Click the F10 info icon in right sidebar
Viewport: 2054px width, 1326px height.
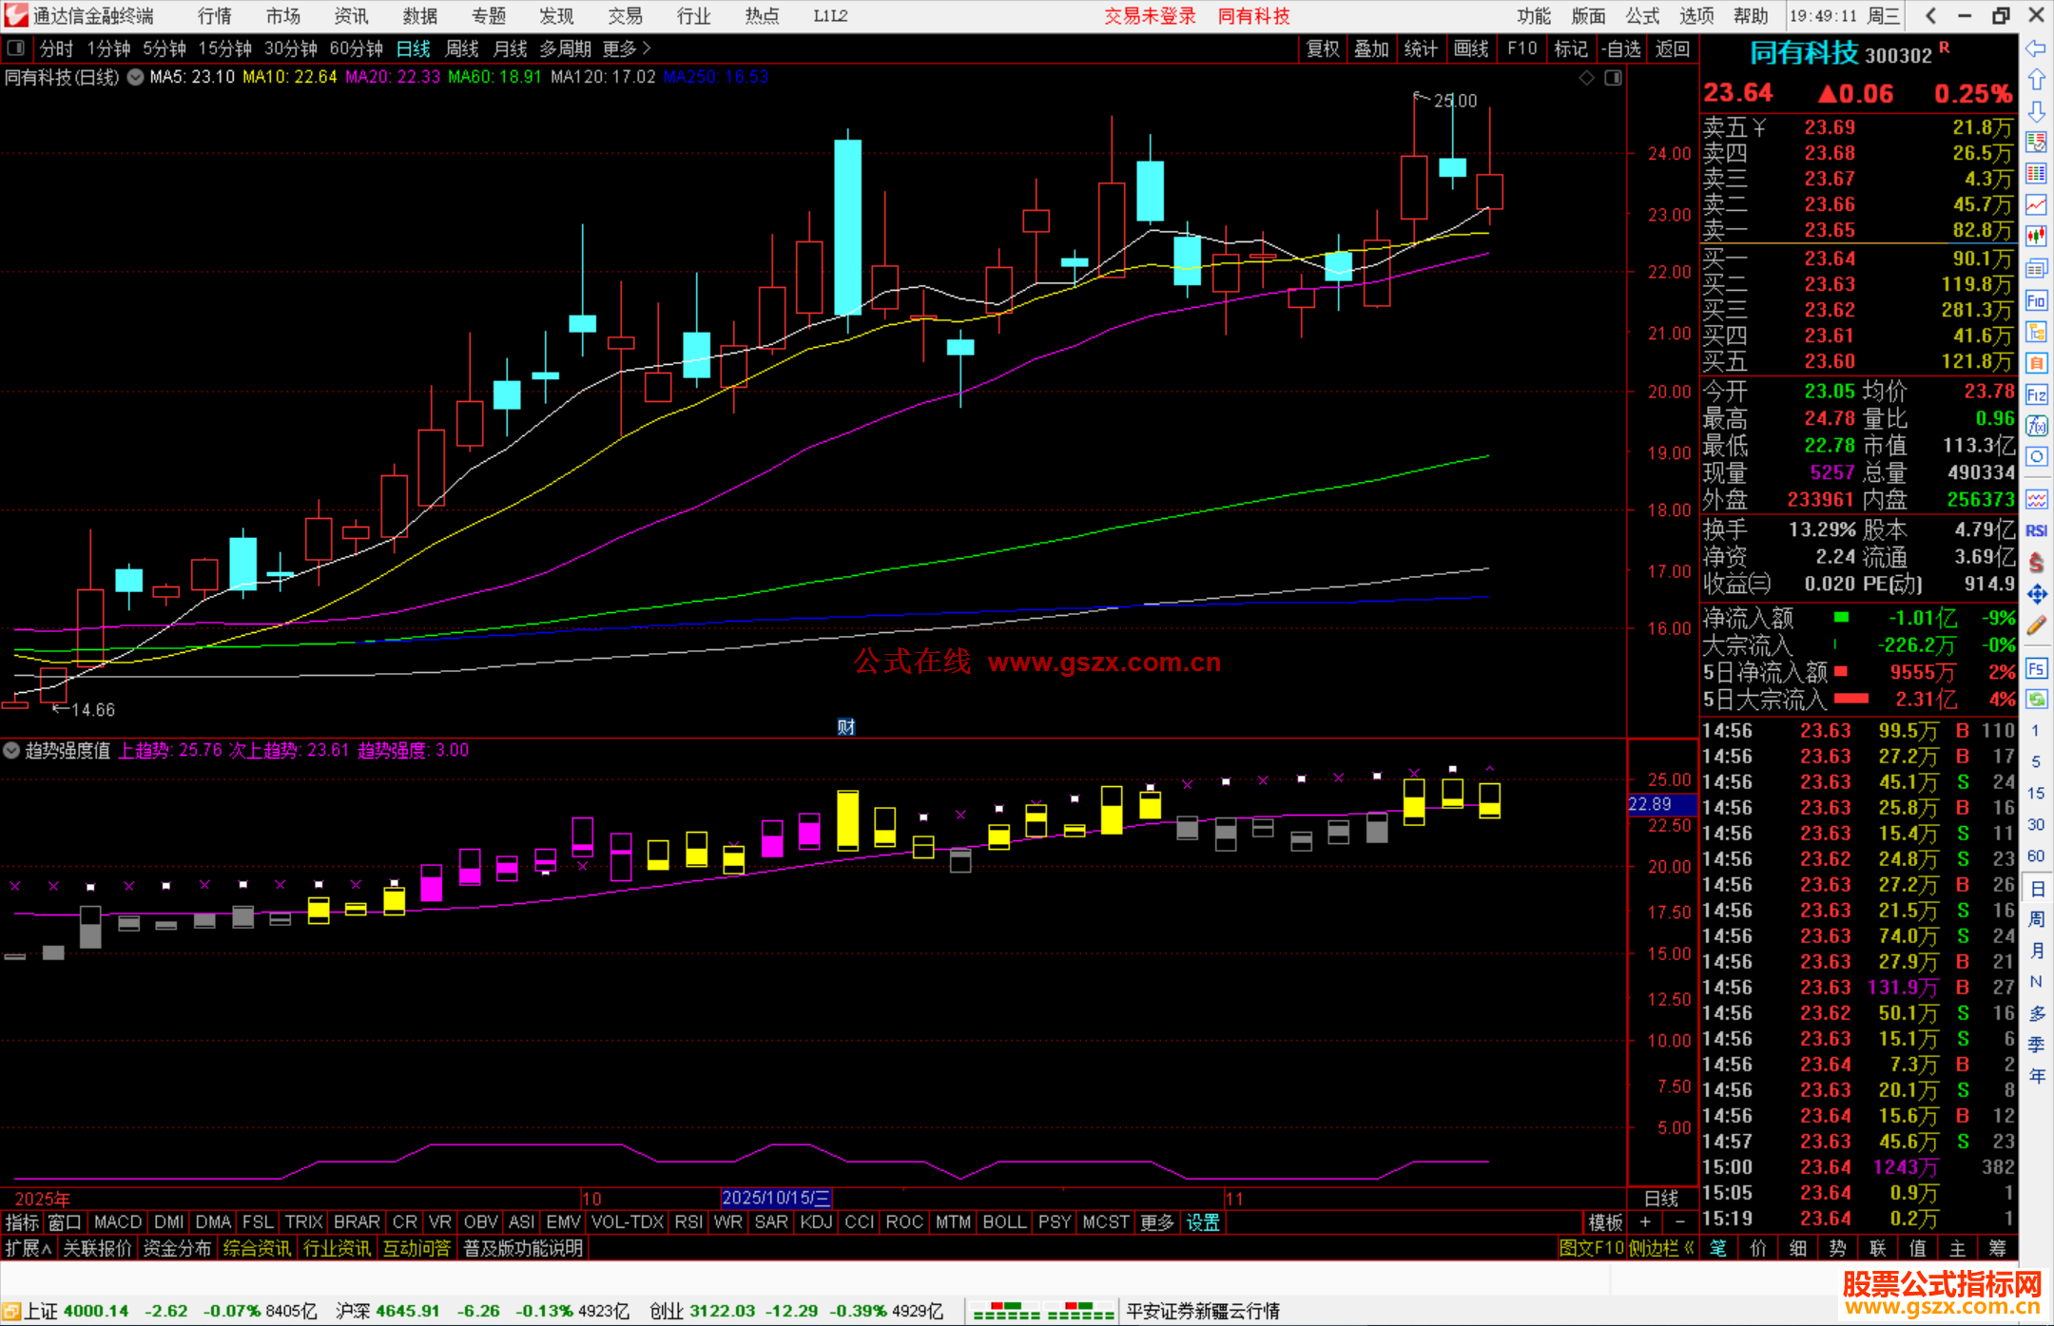pyautogui.click(x=2036, y=301)
